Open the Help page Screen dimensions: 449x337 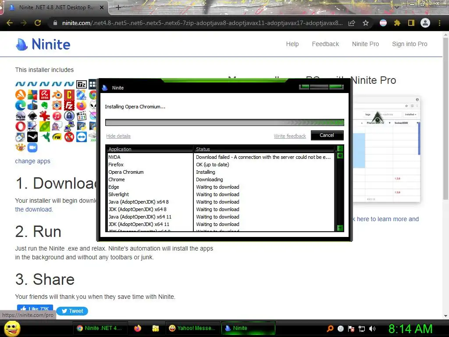click(x=292, y=44)
